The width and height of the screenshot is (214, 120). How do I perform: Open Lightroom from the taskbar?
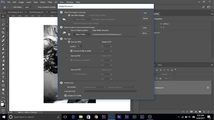click(142, 117)
